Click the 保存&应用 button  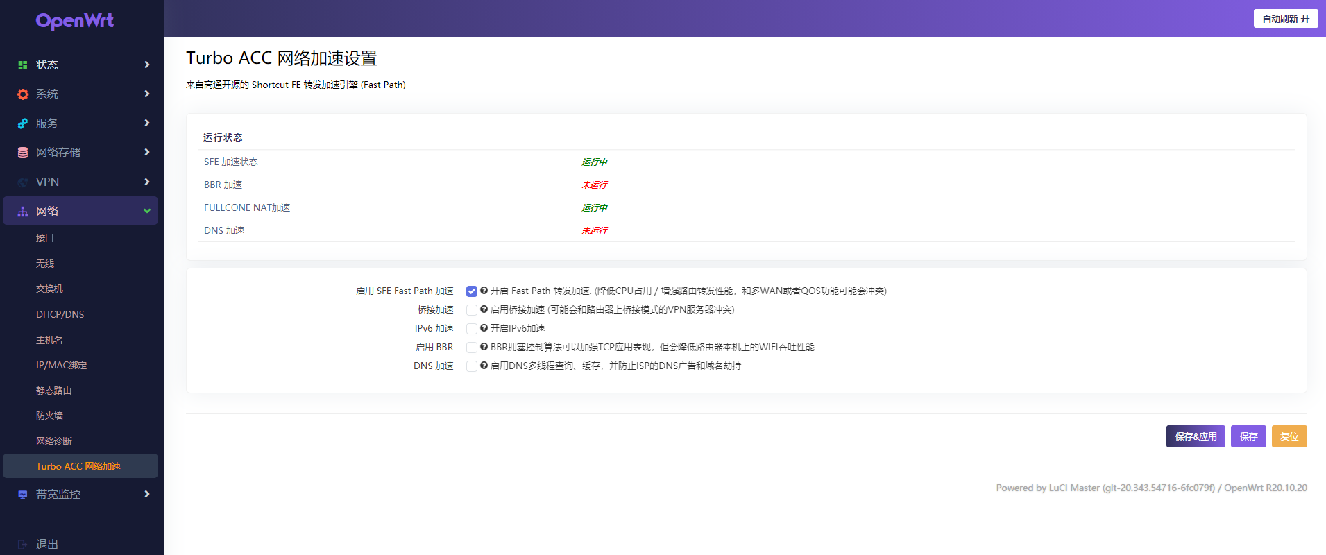pyautogui.click(x=1196, y=436)
